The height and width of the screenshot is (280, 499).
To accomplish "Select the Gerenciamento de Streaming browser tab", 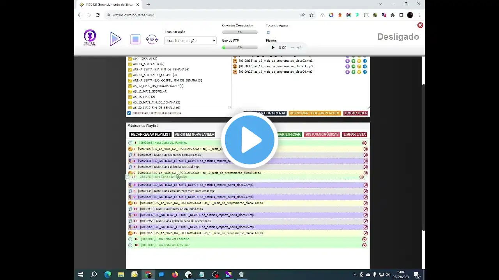I will [108, 5].
